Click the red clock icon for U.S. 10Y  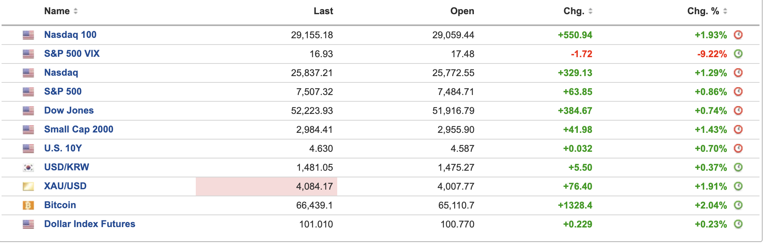click(738, 148)
